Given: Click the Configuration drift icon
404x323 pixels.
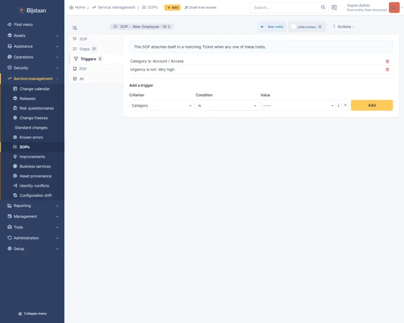Looking at the screenshot, I should (15, 195).
